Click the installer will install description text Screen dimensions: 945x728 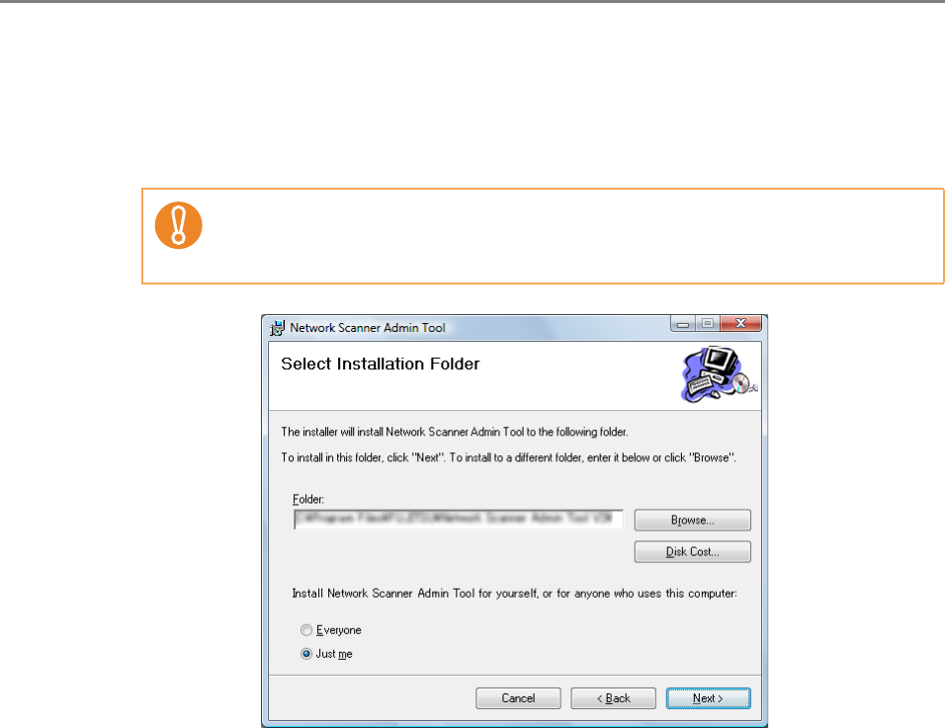[455, 432]
